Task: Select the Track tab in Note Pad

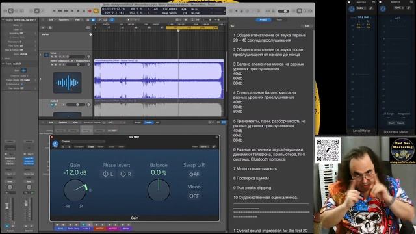Action: [x=279, y=20]
